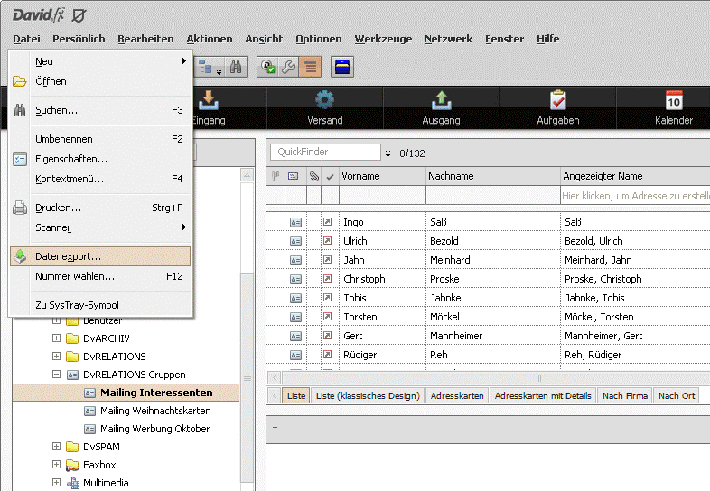The image size is (710, 491).
Task: Select Mailing Werbung Oktober in tree
Action: coord(154,429)
